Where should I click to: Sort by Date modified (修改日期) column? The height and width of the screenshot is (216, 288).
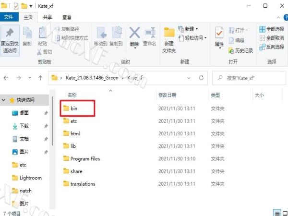pos(168,95)
